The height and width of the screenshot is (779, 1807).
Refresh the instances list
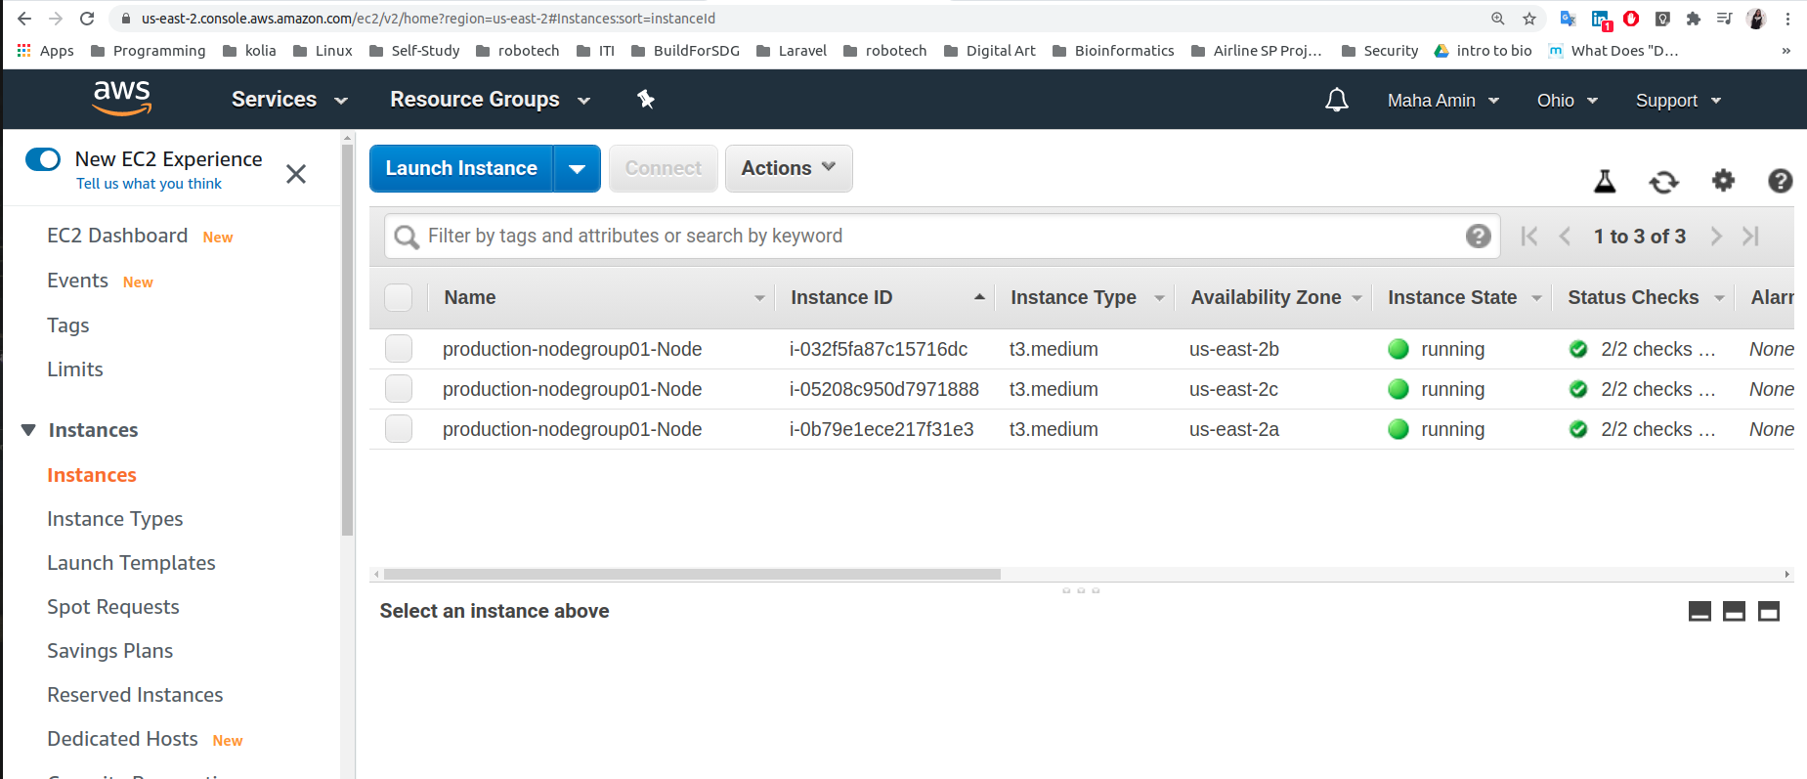[1664, 182]
